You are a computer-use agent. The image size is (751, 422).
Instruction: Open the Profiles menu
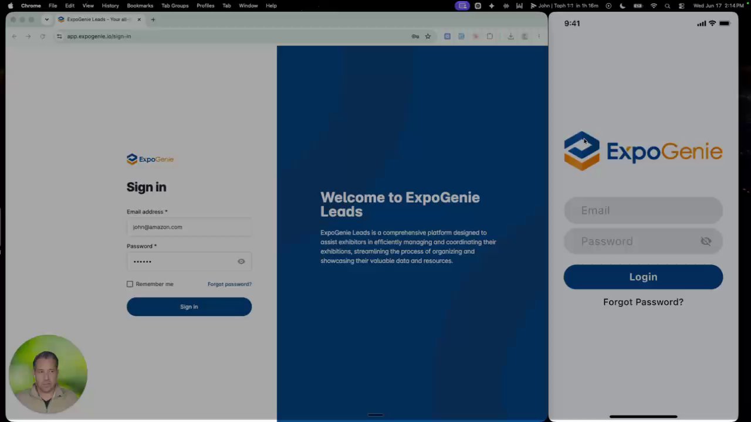pos(205,6)
